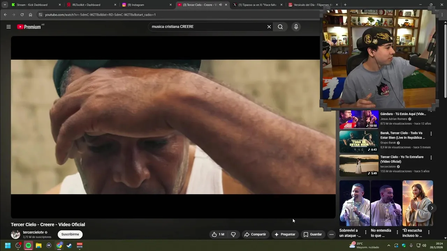Open the Jesus image short thumbnail

click(418, 203)
